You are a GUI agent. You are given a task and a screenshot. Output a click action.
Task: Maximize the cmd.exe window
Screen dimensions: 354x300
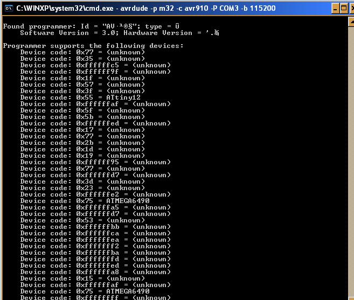(344, 9)
